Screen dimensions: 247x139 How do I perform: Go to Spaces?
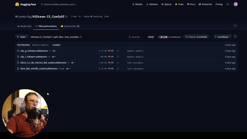[x=166, y=4]
